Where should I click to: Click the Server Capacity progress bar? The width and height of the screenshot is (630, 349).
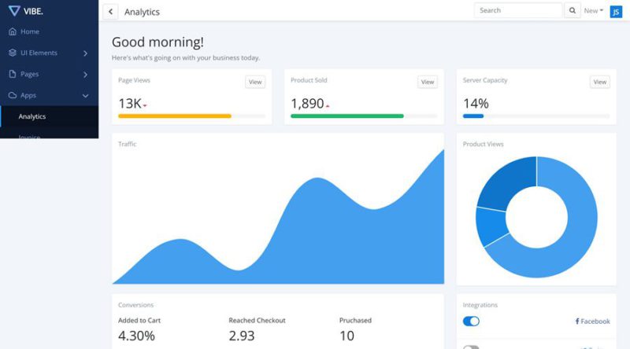tap(535, 116)
